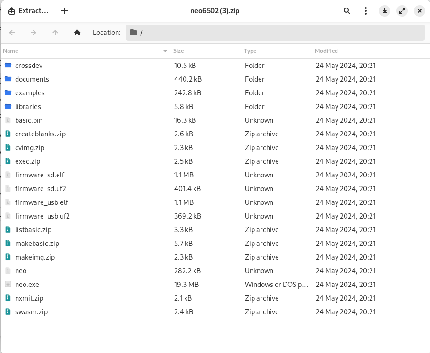The width and height of the screenshot is (430, 353).
Task: Select the neo.exe executable icon
Action: coord(8,285)
